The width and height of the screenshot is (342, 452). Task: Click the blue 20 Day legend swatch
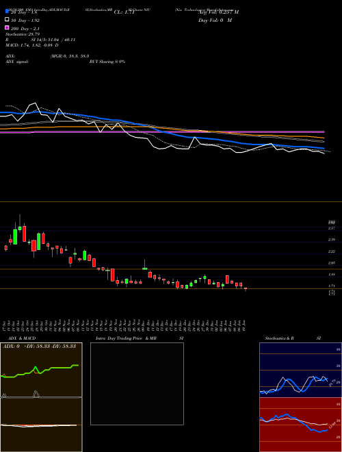pos(8,11)
